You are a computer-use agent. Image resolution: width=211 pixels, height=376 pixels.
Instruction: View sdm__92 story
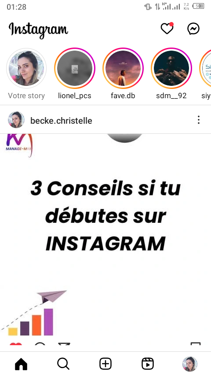pos(171,68)
